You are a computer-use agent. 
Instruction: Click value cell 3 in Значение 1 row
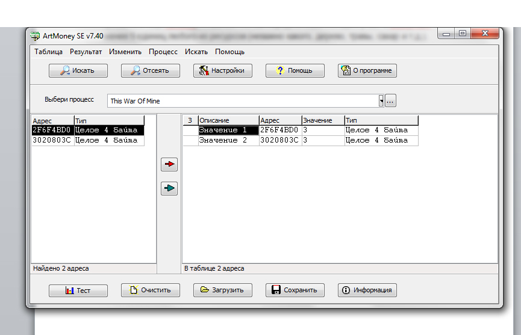323,130
